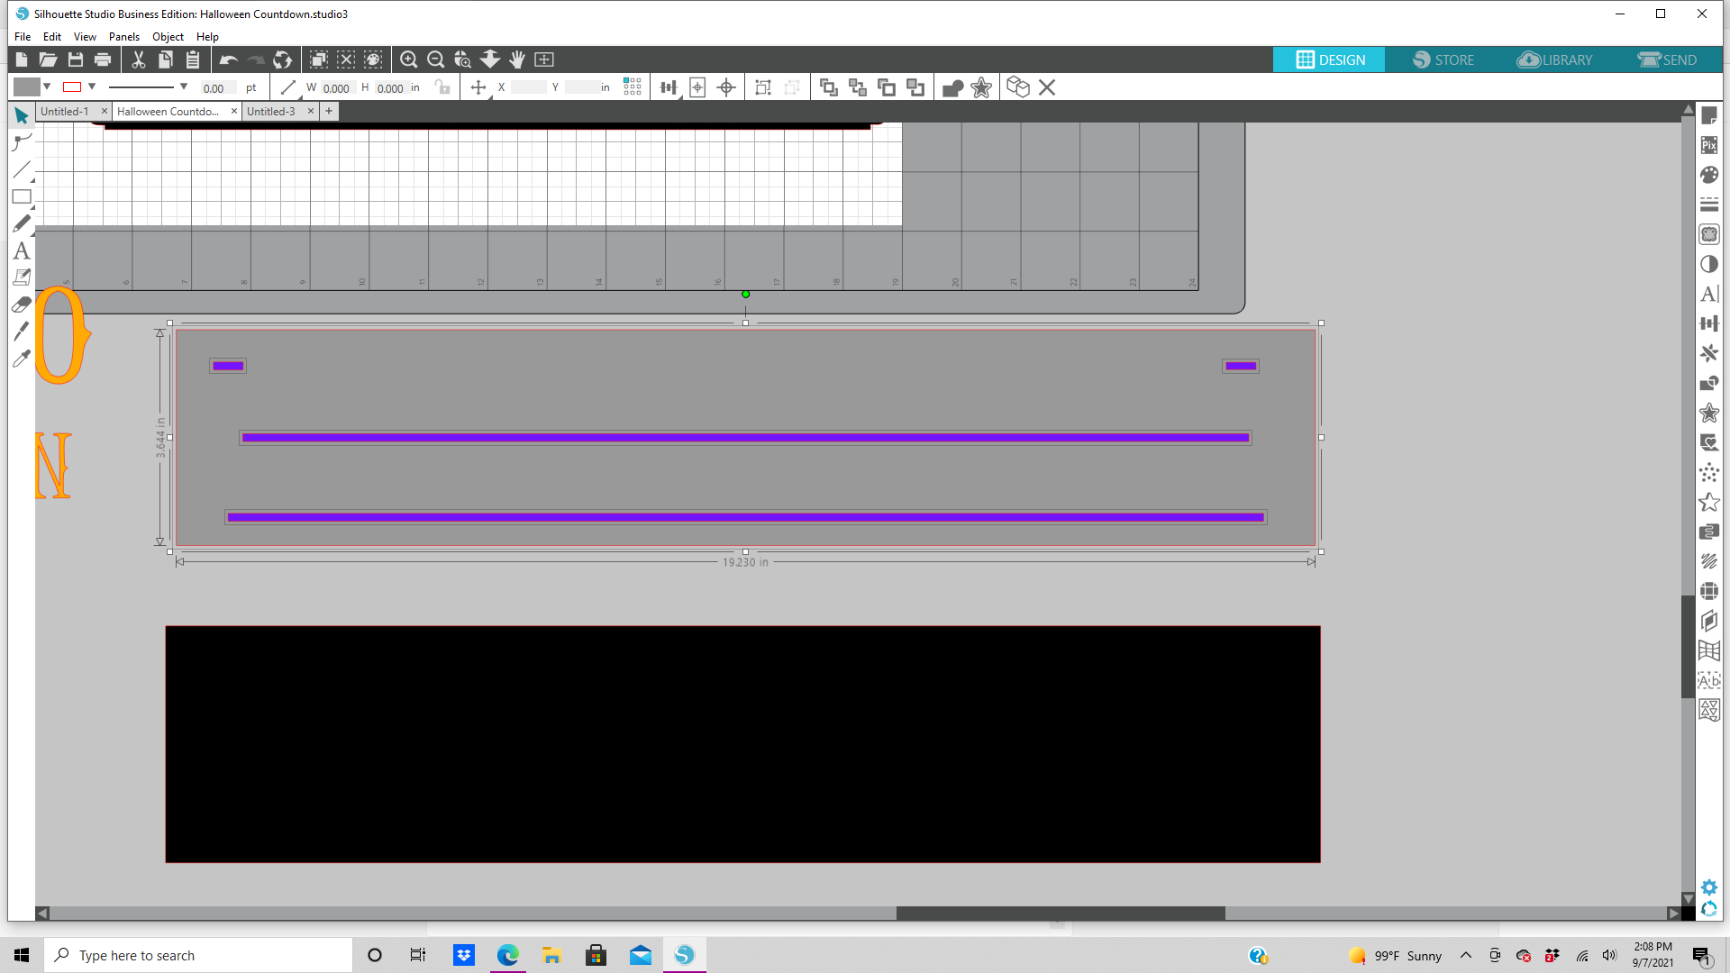This screenshot has width=1730, height=973.
Task: Select the Text tool in left toolbar
Action: [x=22, y=250]
